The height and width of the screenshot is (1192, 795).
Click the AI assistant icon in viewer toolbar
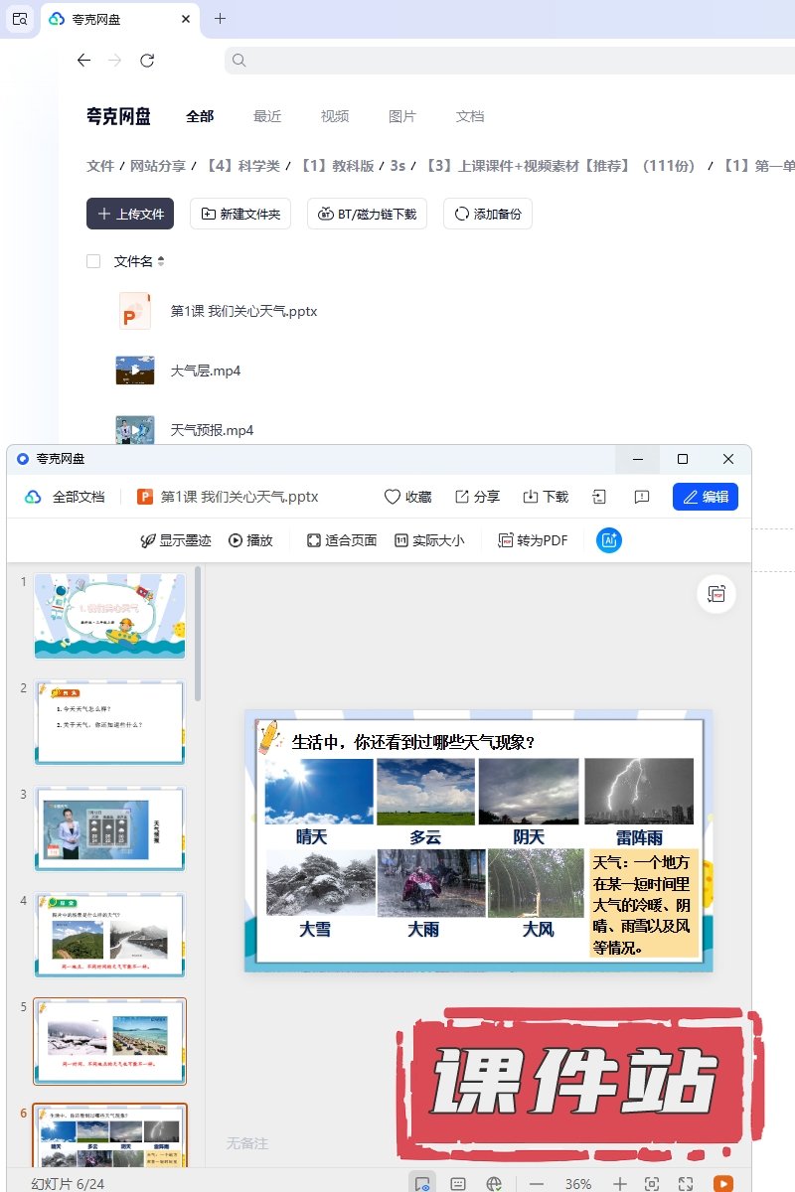tap(609, 540)
